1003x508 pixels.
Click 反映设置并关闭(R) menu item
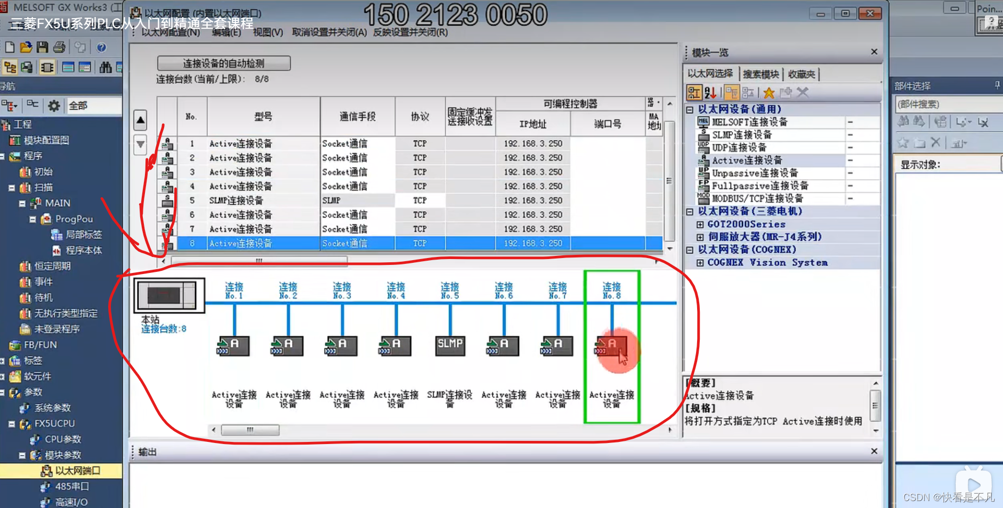(410, 33)
